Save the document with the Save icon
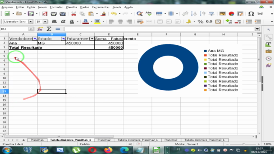This screenshot has width=274, height=154. pyautogui.click(x=31, y=14)
